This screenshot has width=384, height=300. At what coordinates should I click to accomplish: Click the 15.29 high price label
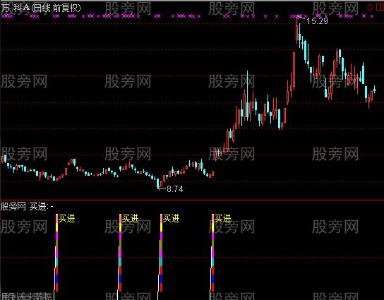(x=317, y=21)
